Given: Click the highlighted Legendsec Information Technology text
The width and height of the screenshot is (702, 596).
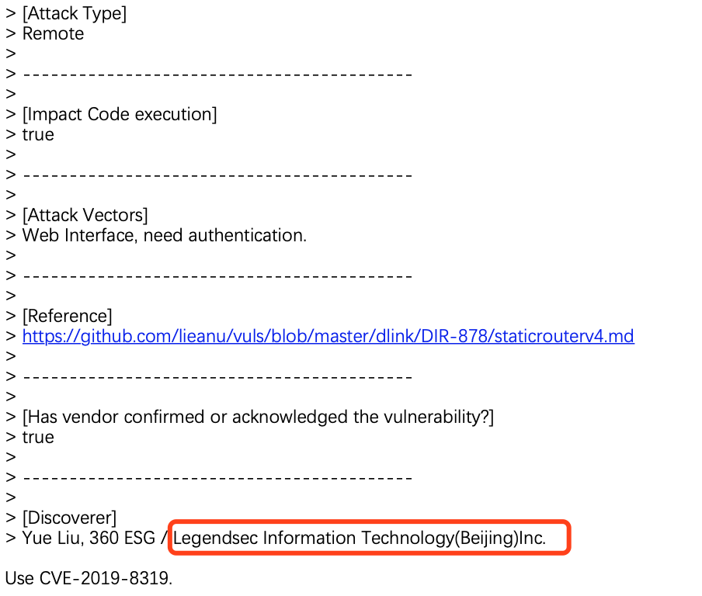Looking at the screenshot, I should pos(360,538).
